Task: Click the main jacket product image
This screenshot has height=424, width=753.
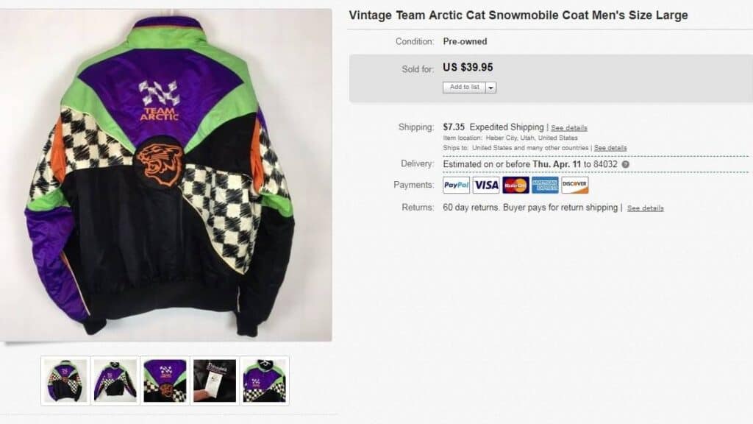Action: coord(165,175)
